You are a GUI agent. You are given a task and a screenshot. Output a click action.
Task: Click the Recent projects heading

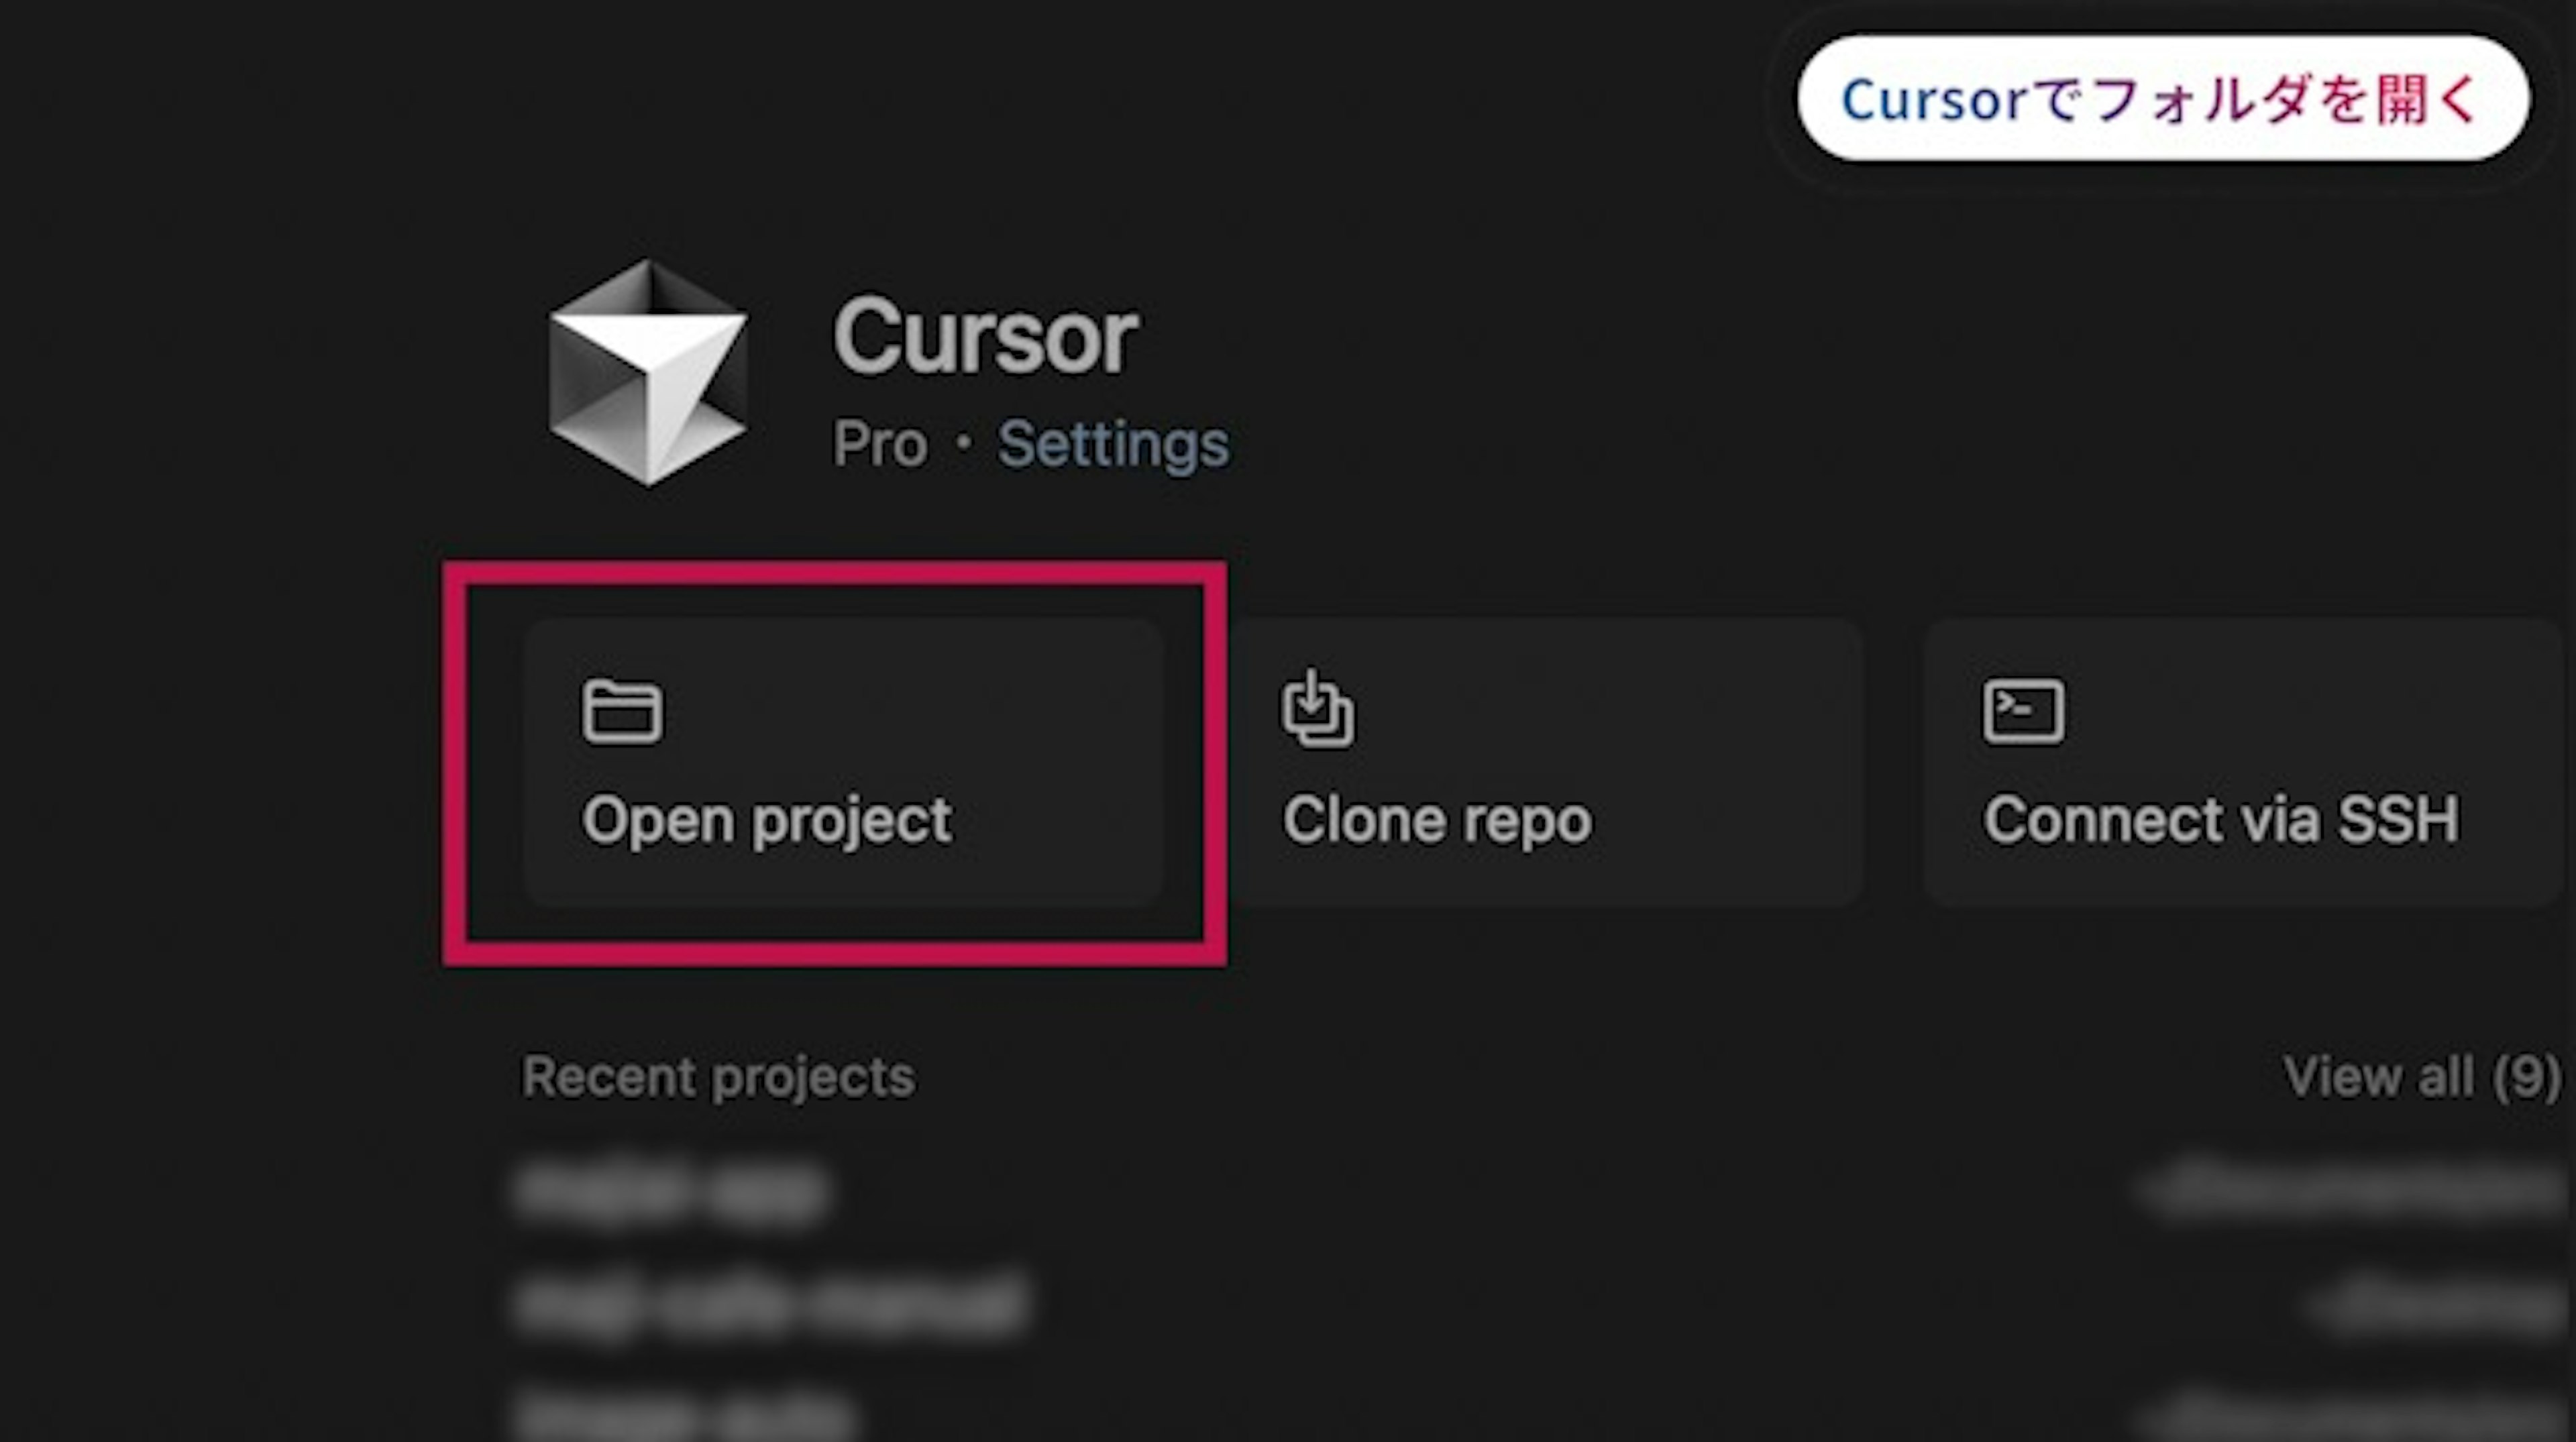[x=718, y=1077]
